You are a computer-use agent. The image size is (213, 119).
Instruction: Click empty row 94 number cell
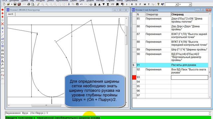tap(141, 82)
